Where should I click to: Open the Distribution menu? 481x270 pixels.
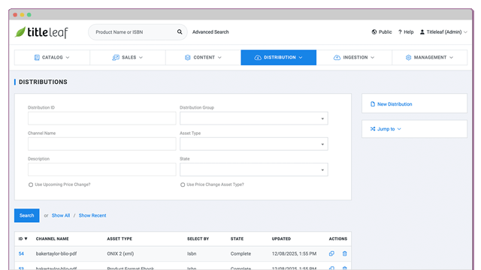[x=279, y=58]
